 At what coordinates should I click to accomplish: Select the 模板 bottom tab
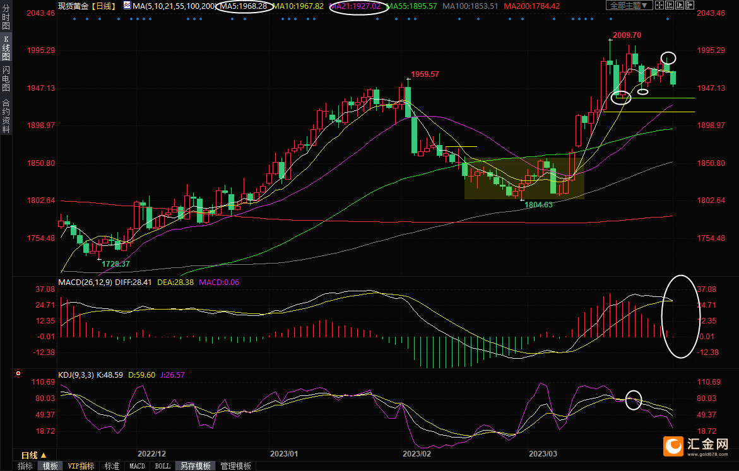coord(50,466)
